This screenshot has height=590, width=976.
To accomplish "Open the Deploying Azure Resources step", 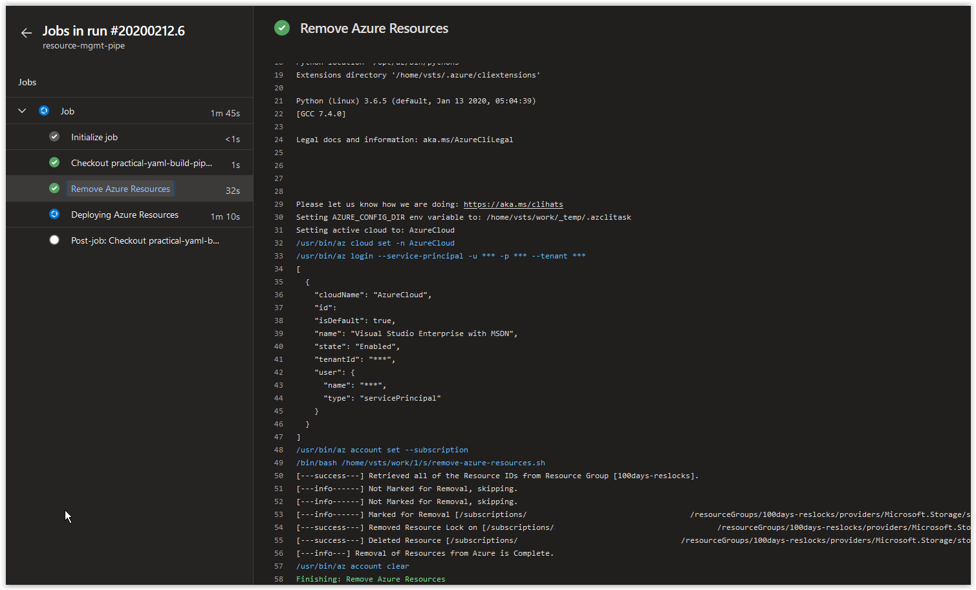I will [129, 215].
